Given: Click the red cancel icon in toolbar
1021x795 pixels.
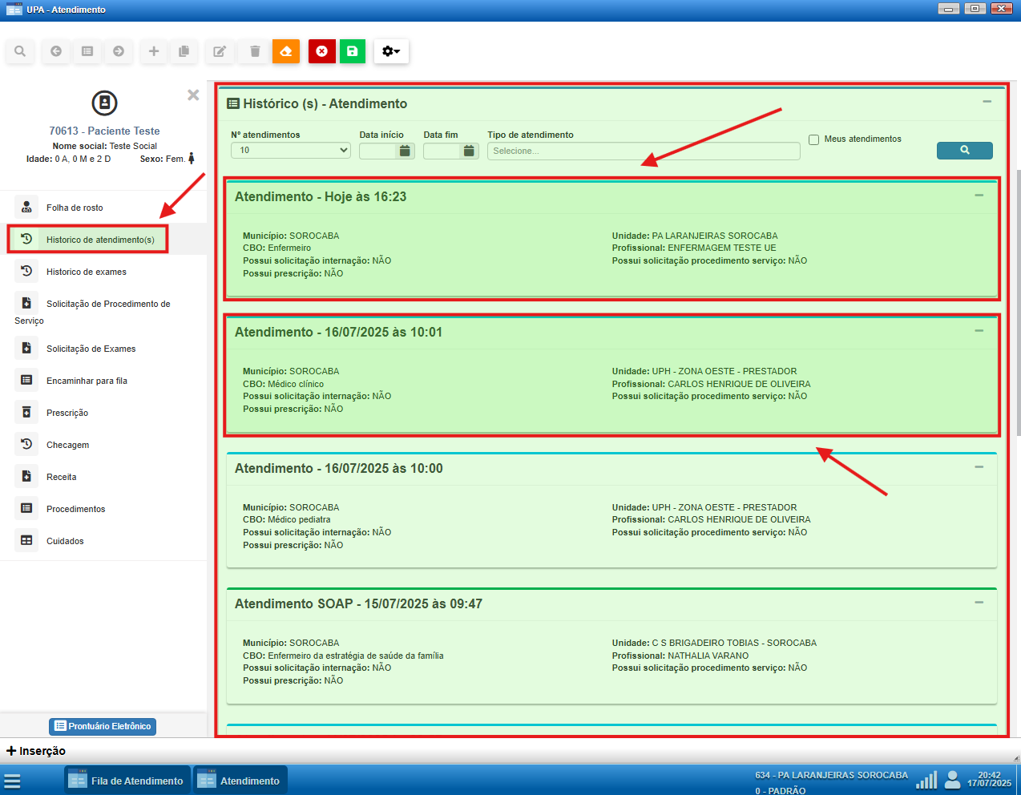Looking at the screenshot, I should [321, 51].
